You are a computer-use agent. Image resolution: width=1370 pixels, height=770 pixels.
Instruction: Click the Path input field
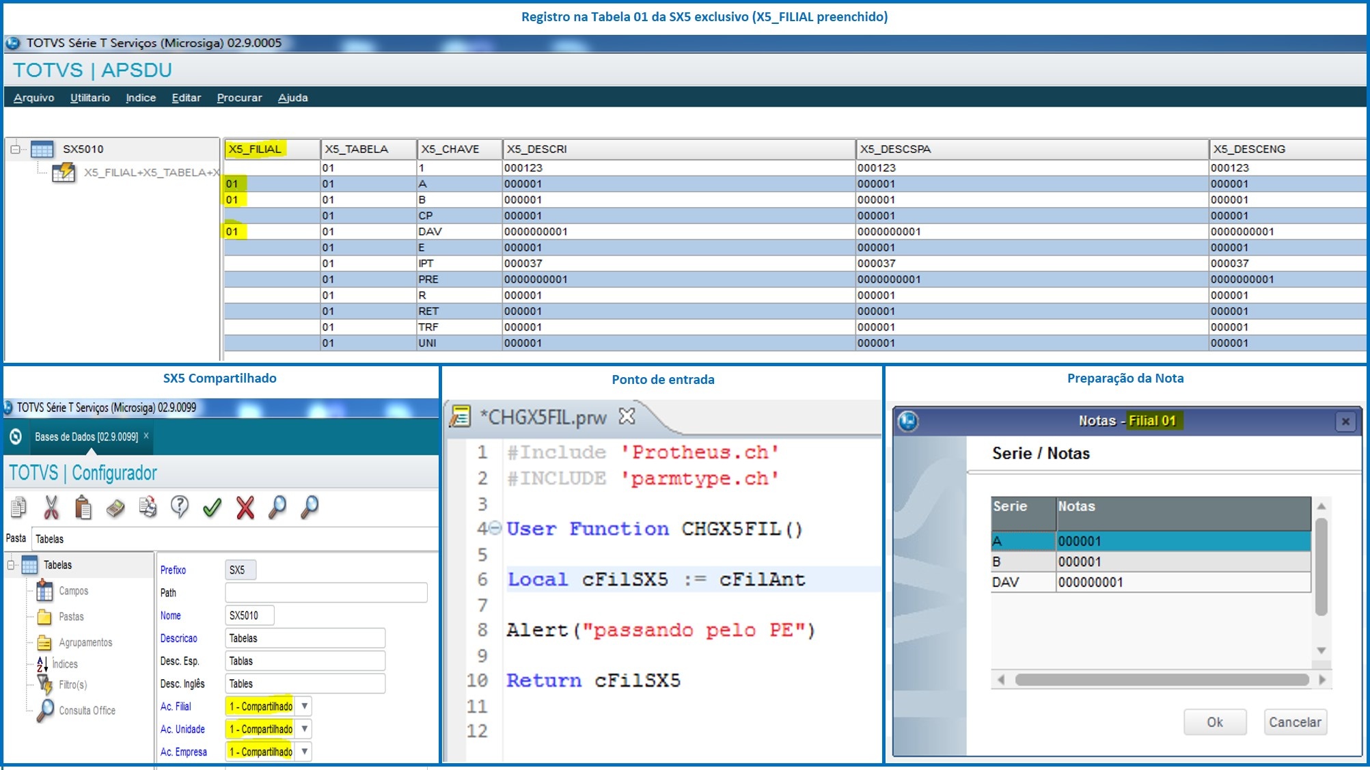[326, 592]
